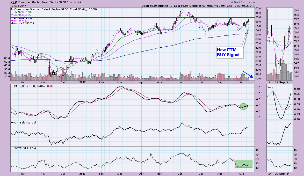Click the Chg +0.03 (+0.05%) reading

pyautogui.click(x=239, y=6)
